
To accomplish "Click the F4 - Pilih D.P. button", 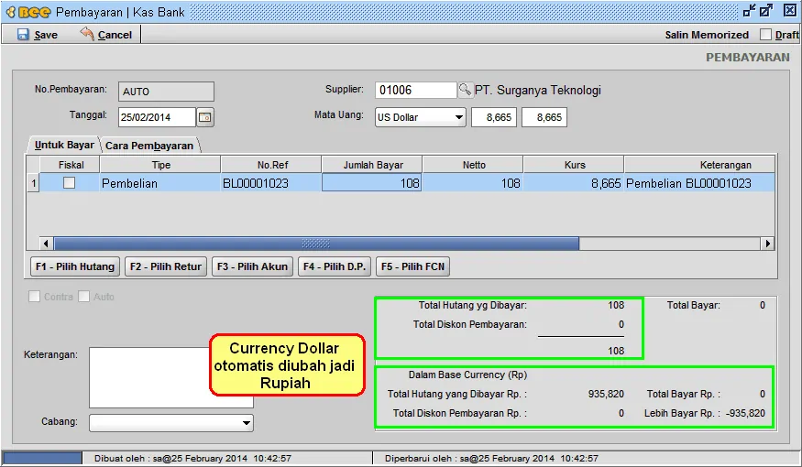I will click(x=335, y=266).
